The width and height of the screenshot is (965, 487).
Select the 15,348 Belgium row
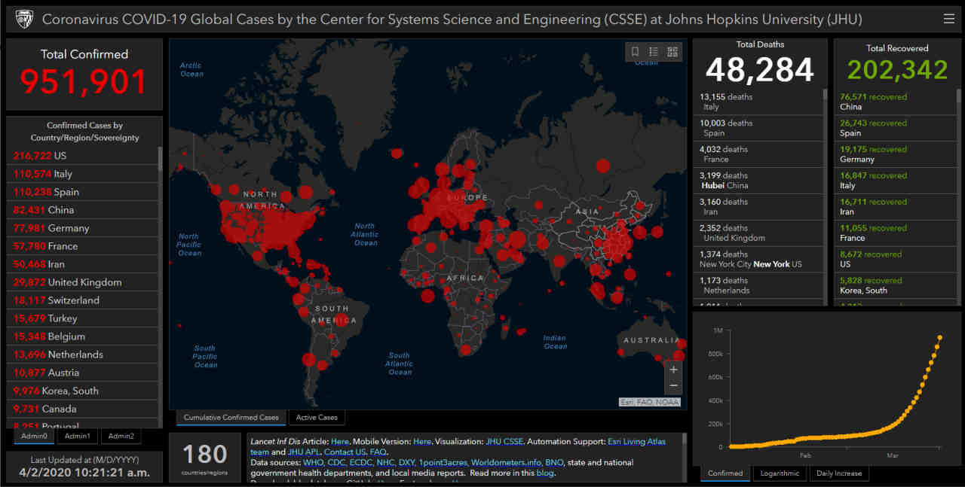pos(84,336)
